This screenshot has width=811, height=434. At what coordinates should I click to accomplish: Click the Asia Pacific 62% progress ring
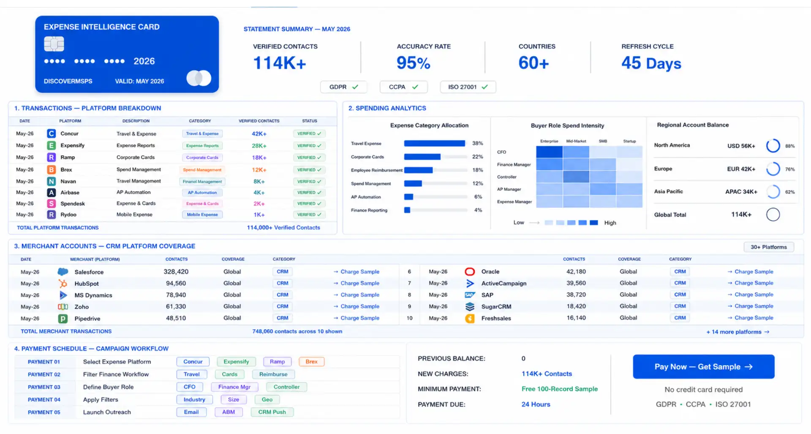(x=773, y=192)
